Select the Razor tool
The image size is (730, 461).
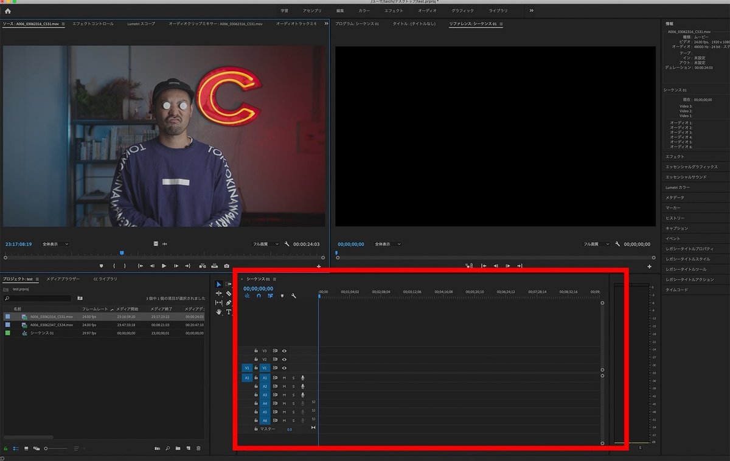(229, 293)
